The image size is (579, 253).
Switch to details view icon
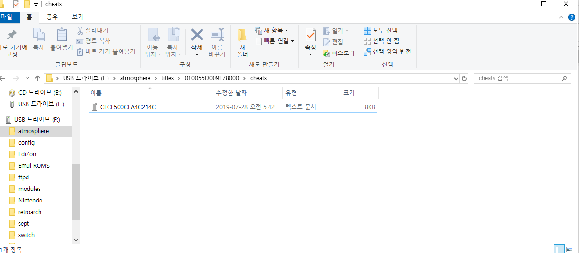pyautogui.click(x=559, y=249)
